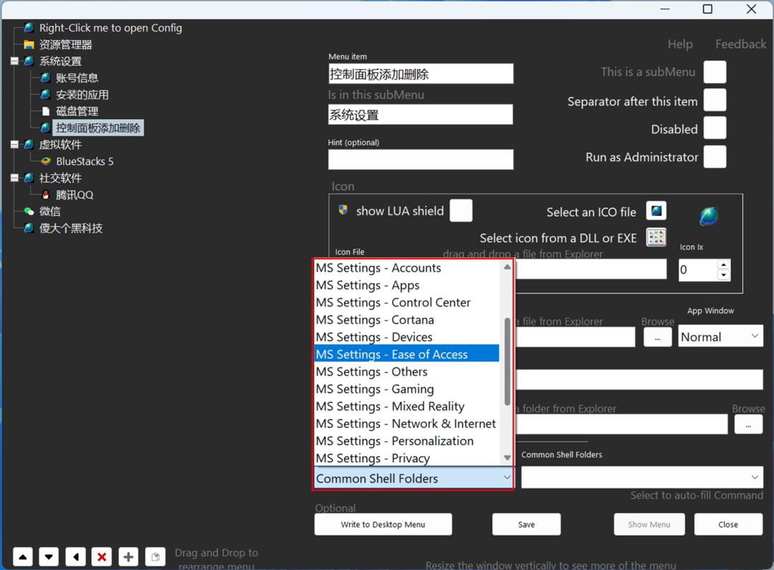Image resolution: width=774 pixels, height=570 pixels.
Task: Enable the Run as Administrator checkbox
Action: pos(715,157)
